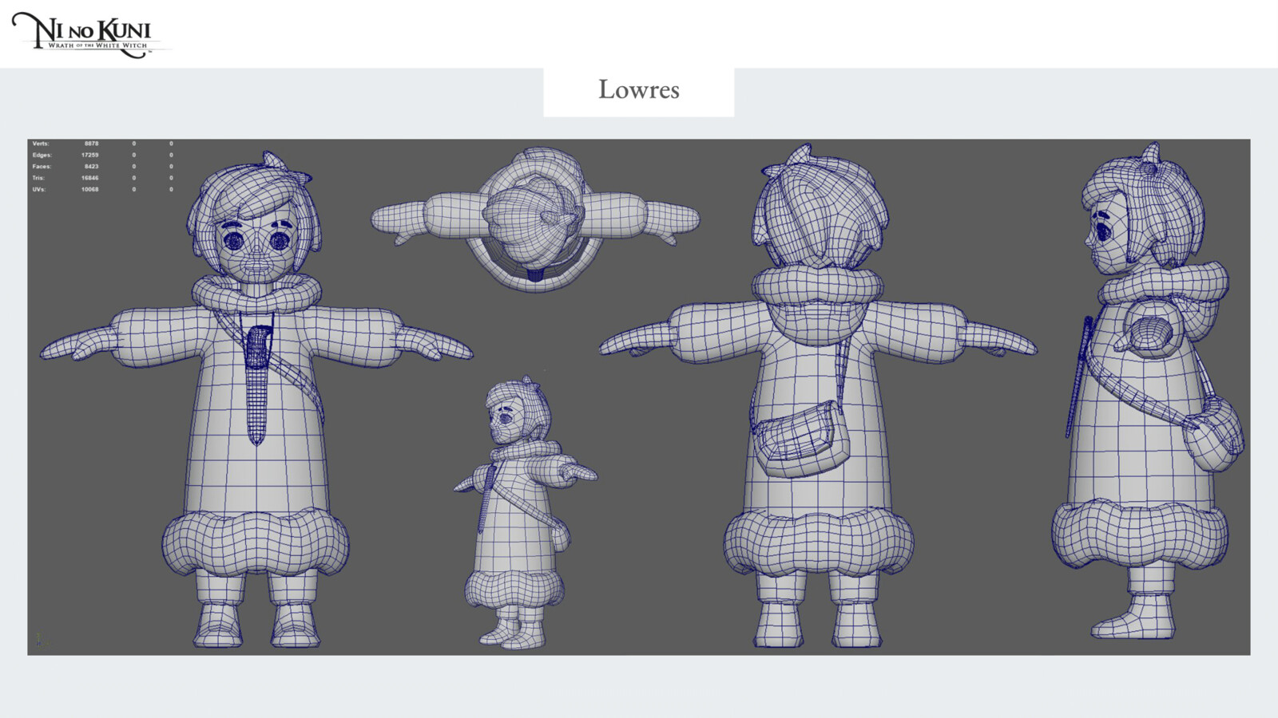Click the "Lowres" title label

[x=639, y=89]
